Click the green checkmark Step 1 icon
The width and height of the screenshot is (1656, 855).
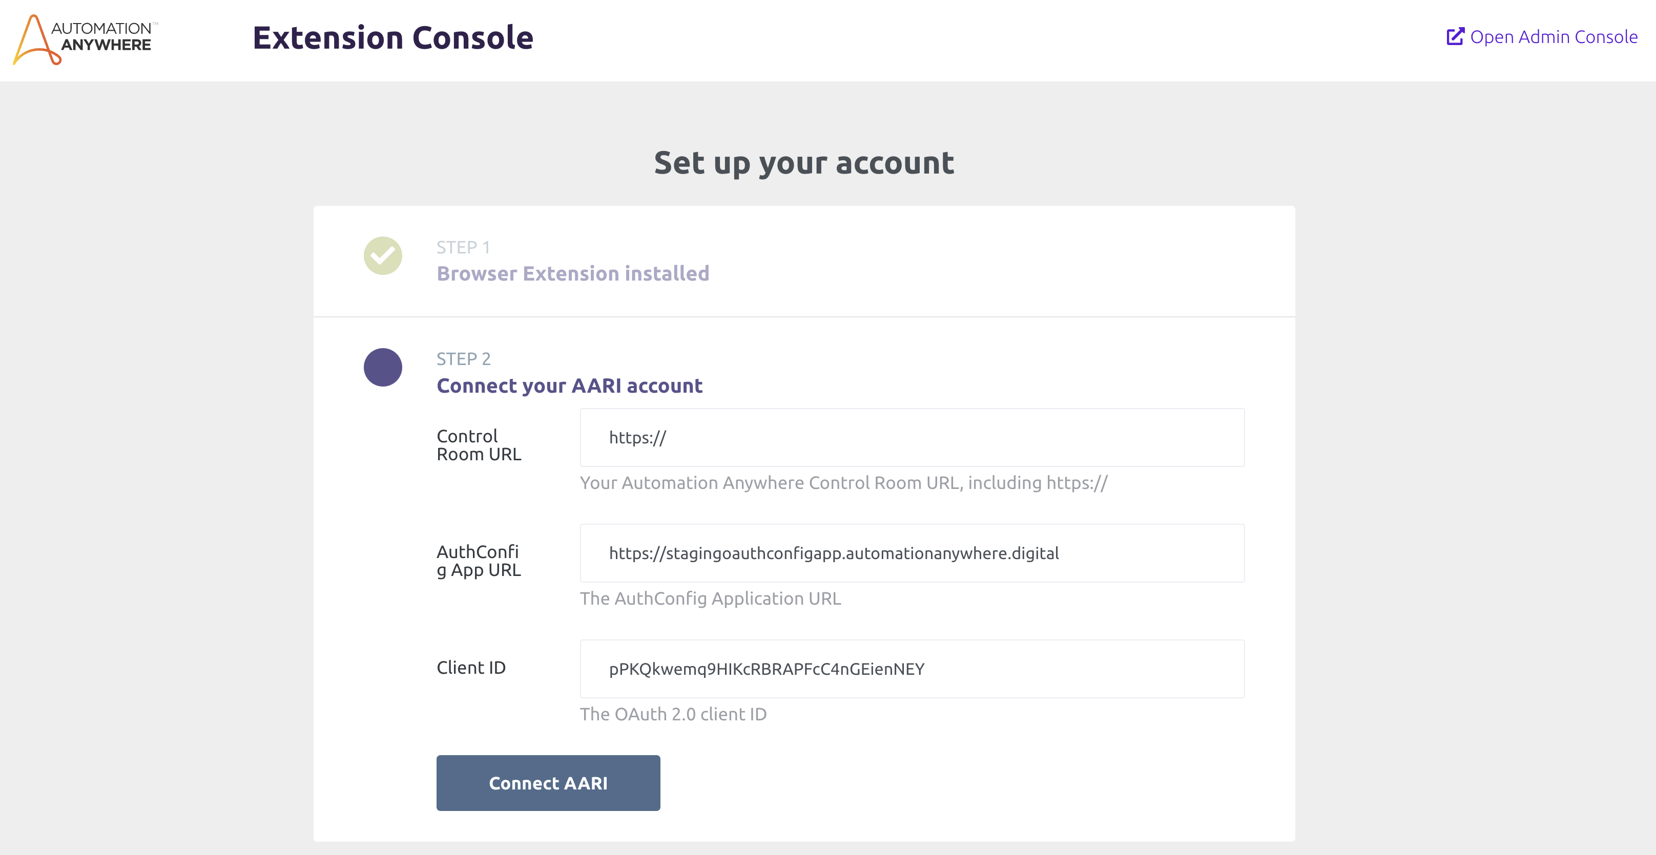[x=383, y=255]
